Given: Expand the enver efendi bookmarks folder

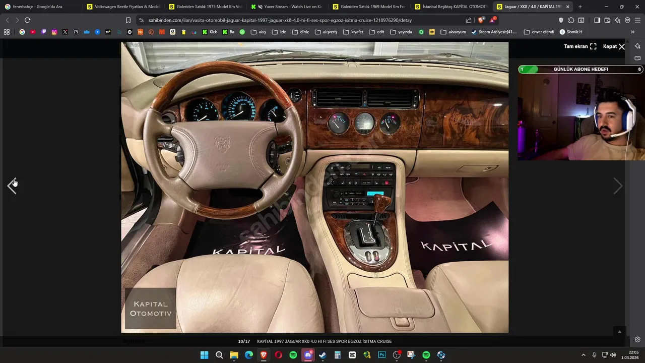Looking at the screenshot, I should [539, 32].
